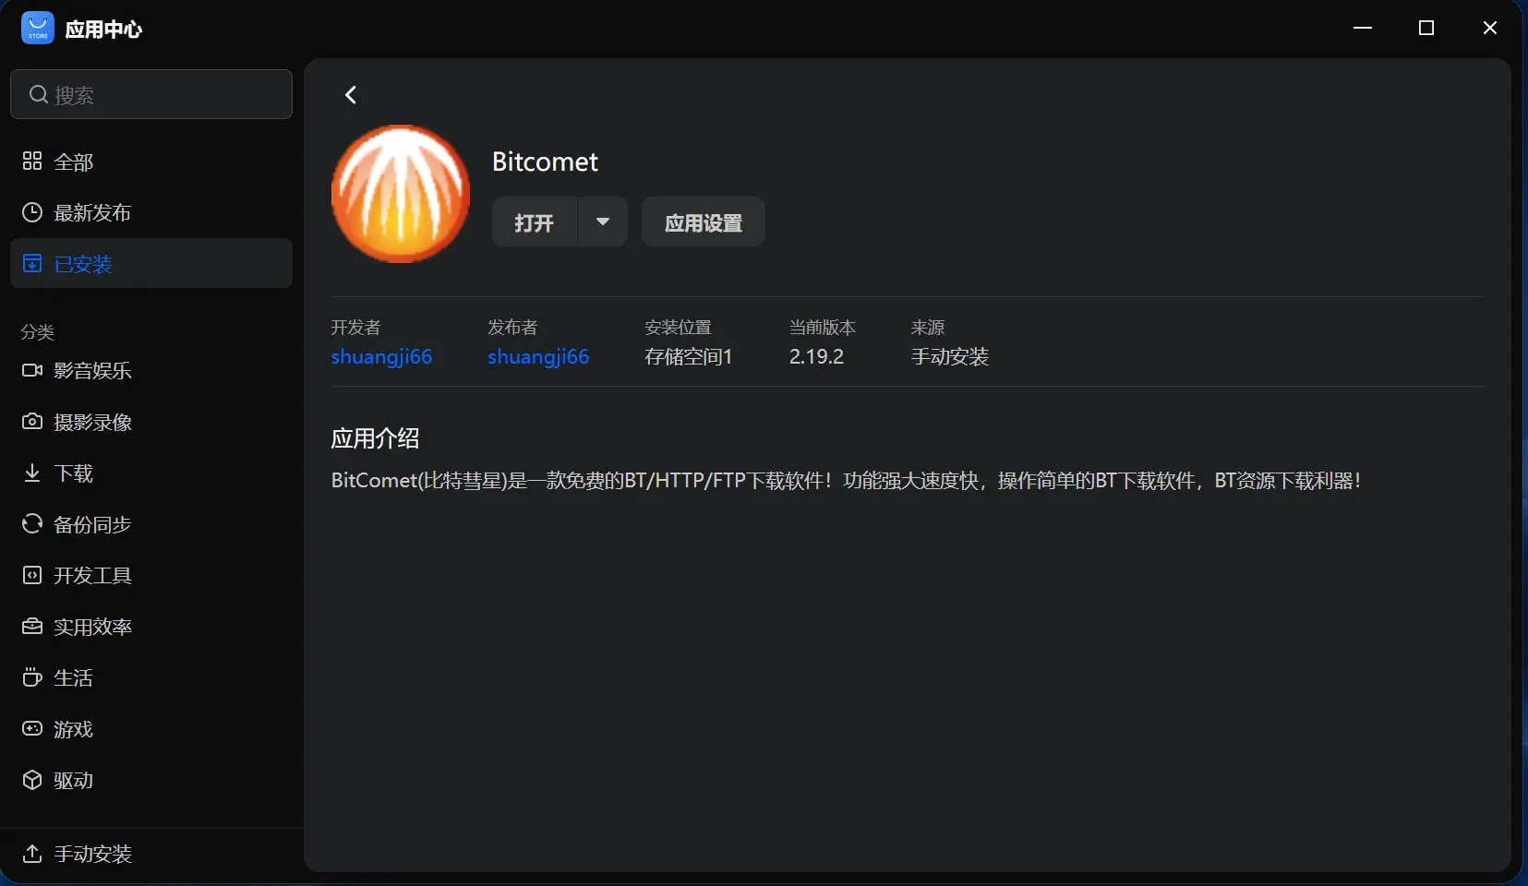This screenshot has height=886, width=1528.
Task: Click the 生活 category icon
Action: (31, 678)
